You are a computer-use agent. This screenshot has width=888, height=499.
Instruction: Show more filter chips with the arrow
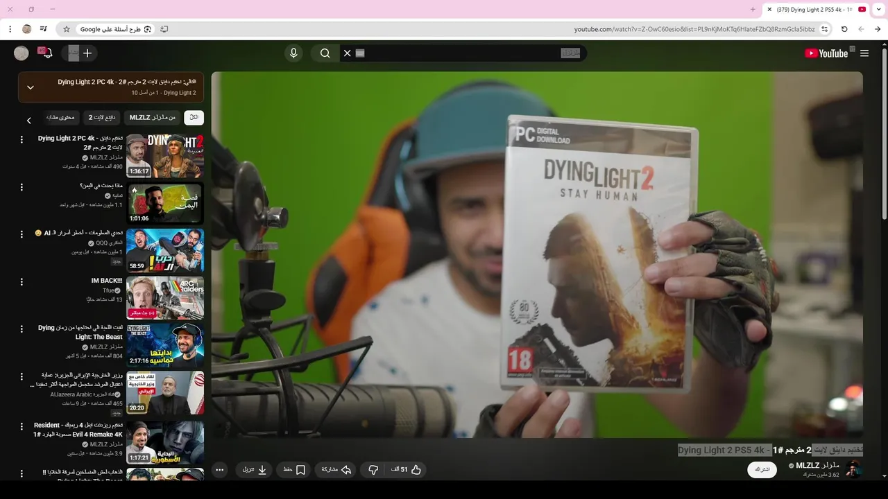click(28, 121)
